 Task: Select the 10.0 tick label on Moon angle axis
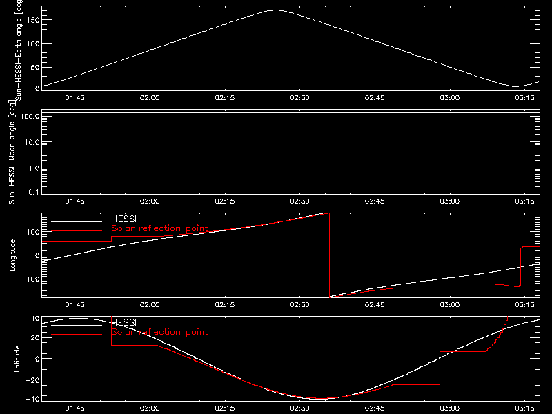click(32, 143)
